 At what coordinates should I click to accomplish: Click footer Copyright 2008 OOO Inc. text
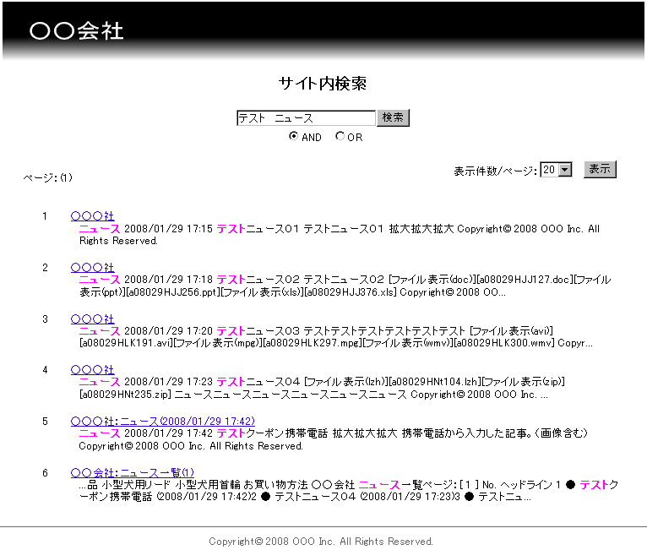321,542
